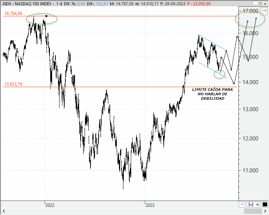This screenshot has height=215, width=269.
Task: Click the horizontal scrollbar thumb
Action: [252, 211]
